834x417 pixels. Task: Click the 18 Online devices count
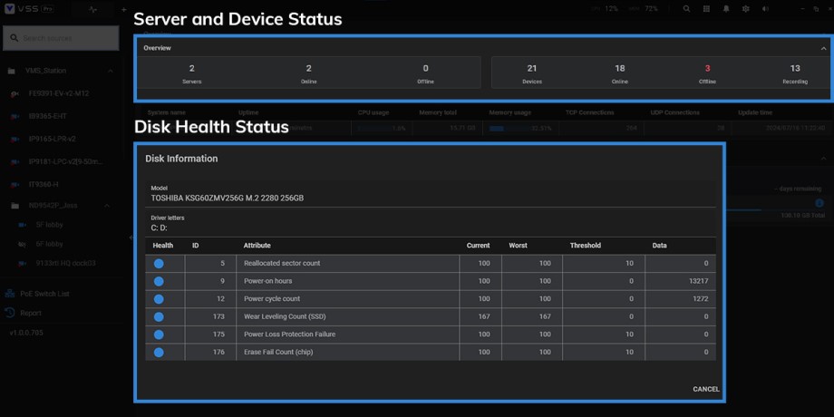(620, 73)
